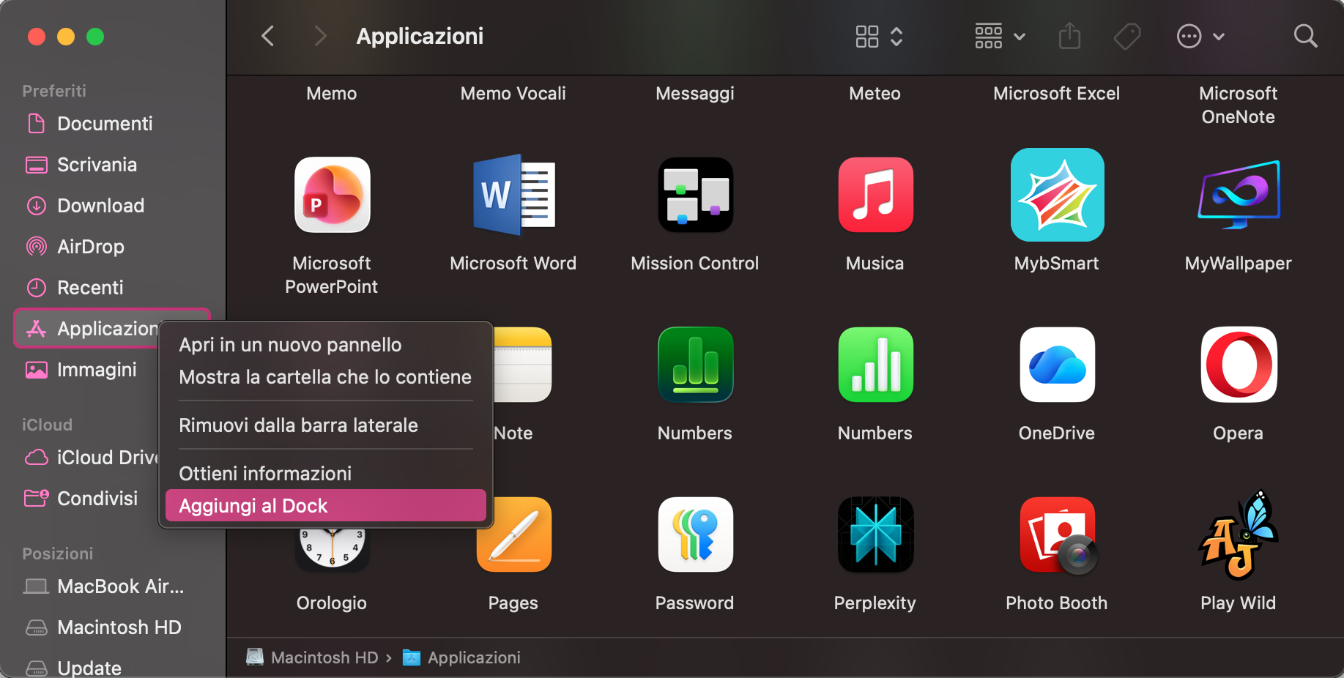
Task: Open Scrivania in the sidebar
Action: click(x=114, y=165)
